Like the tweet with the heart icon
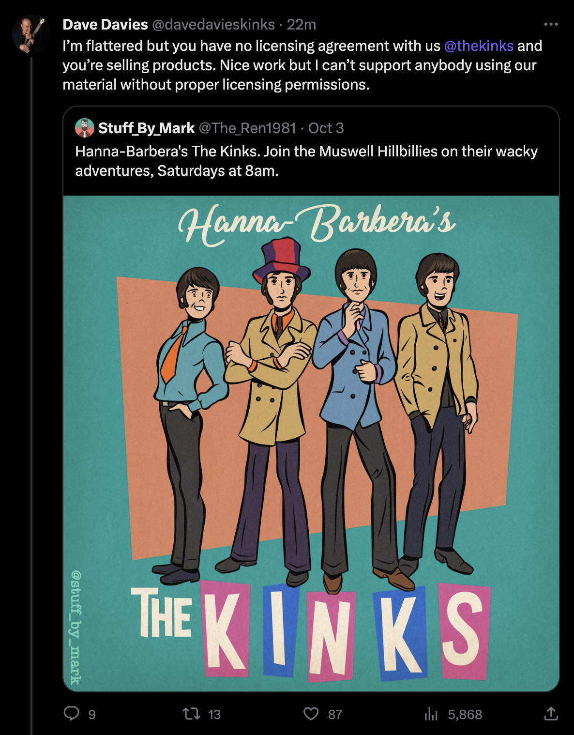This screenshot has width=574, height=735. 311,713
